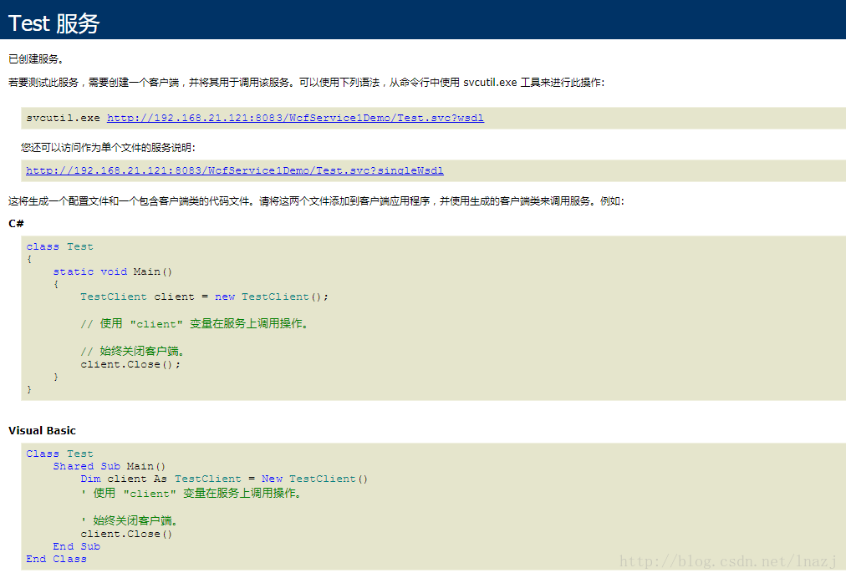
Task: Click the 'Test 服务' page heading
Action: point(54,23)
